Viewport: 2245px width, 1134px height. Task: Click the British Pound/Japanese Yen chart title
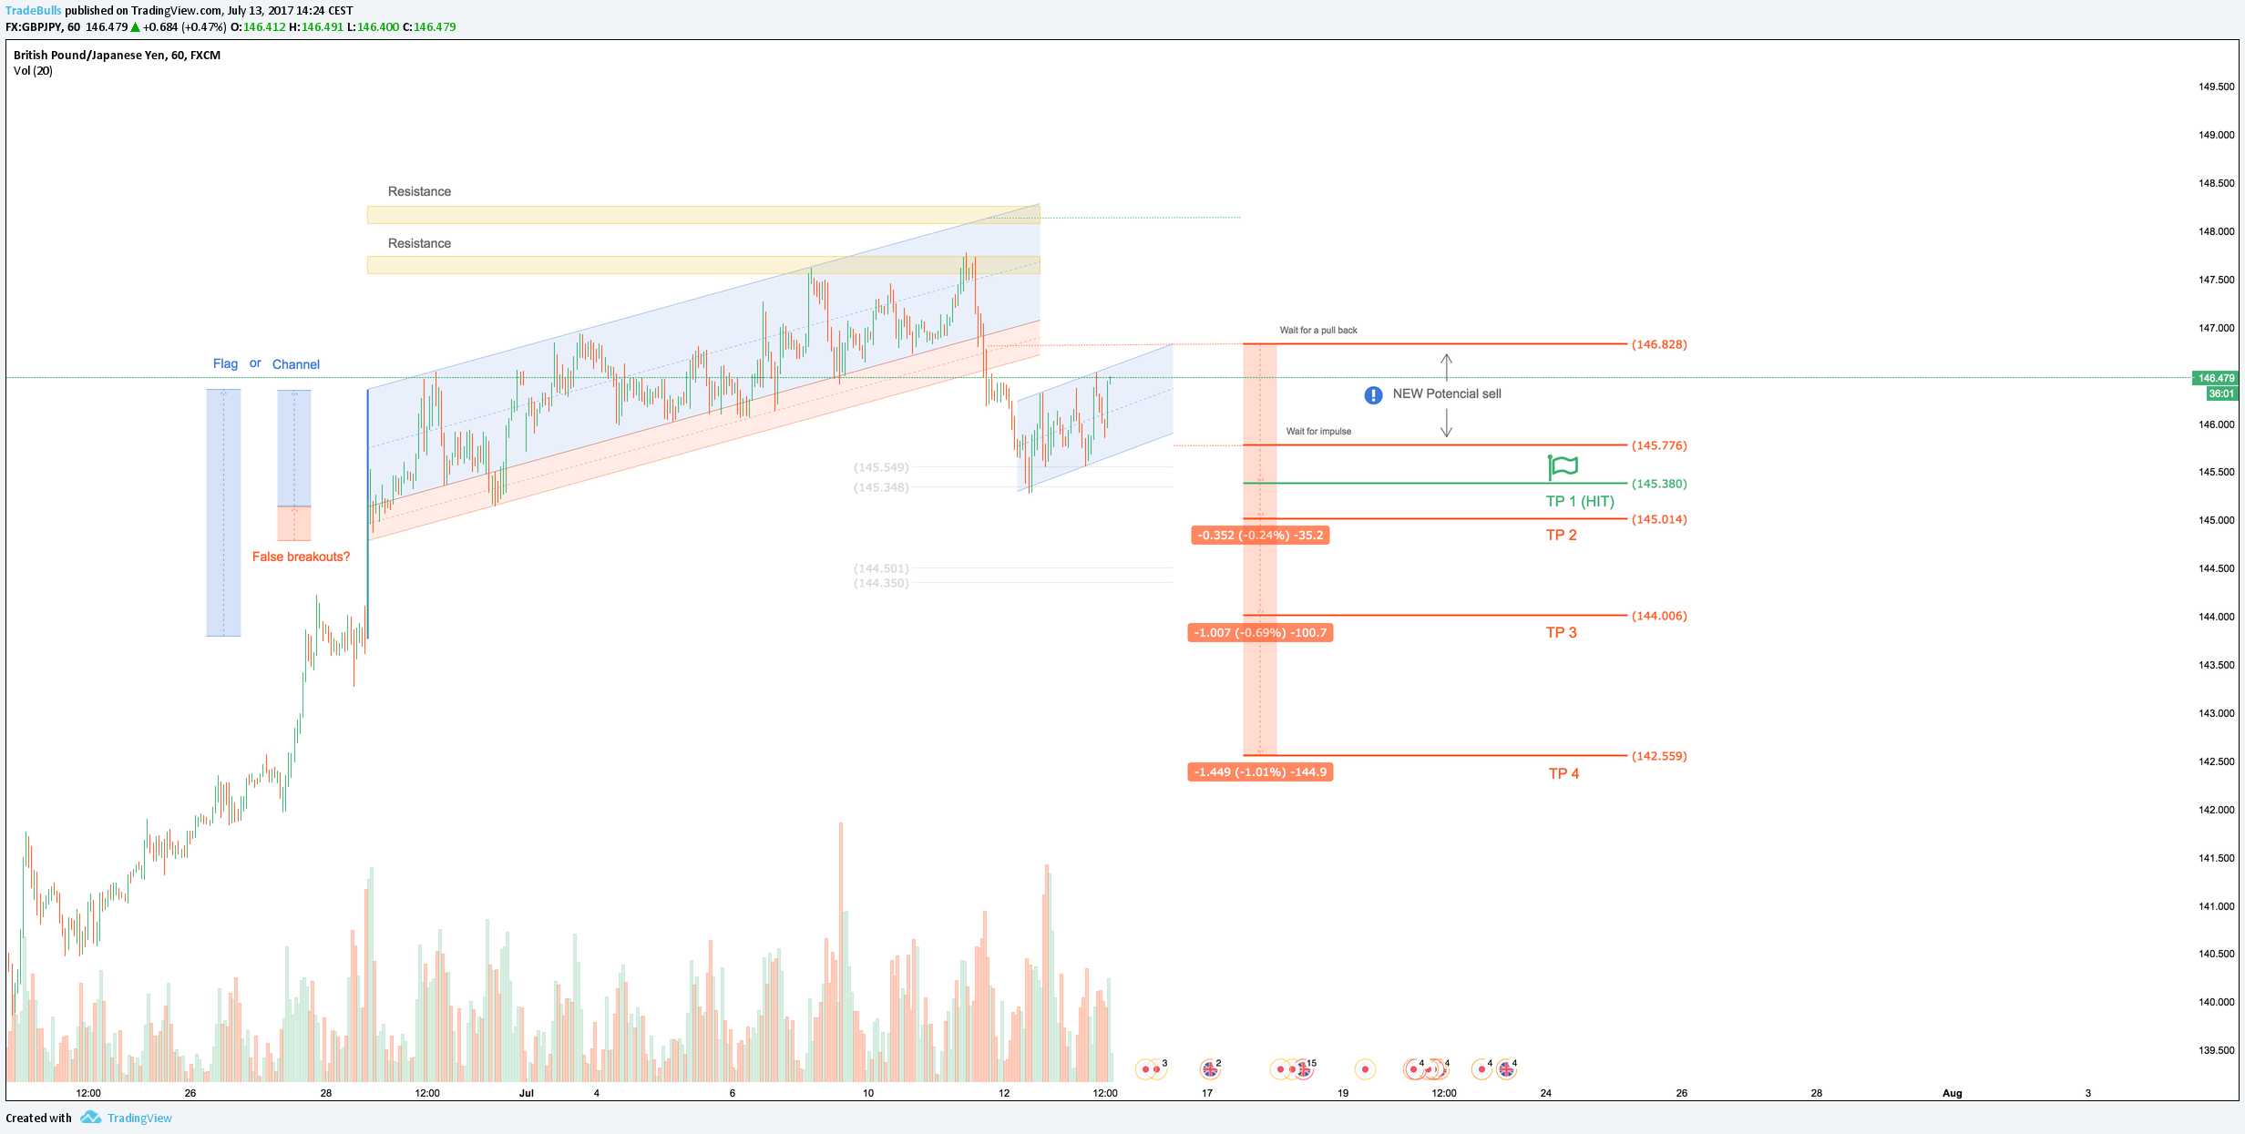tap(117, 56)
